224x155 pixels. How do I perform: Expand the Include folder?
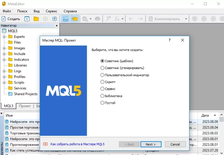[x=4, y=54]
